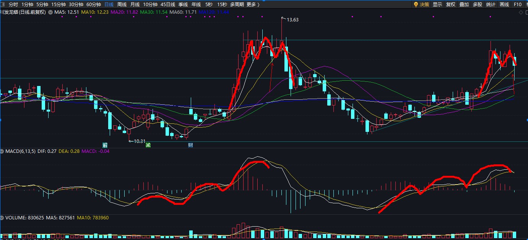
Task: Click the DIF: 0.27 value
Action: [47, 151]
